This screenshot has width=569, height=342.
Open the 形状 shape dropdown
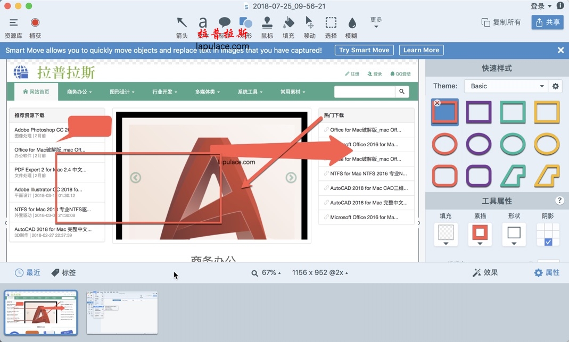point(514,235)
